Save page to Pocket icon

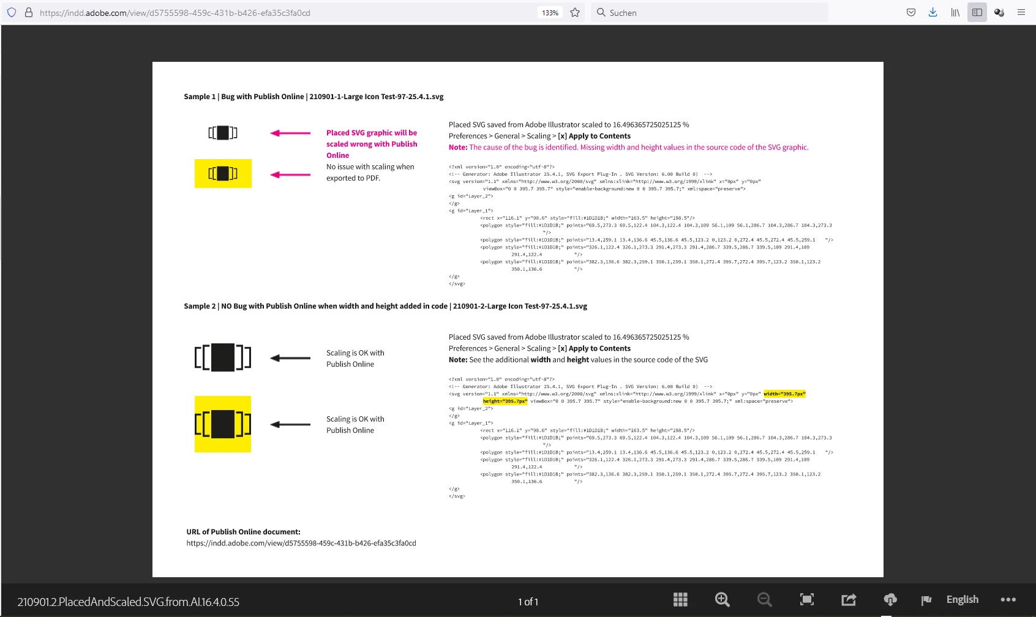click(911, 12)
